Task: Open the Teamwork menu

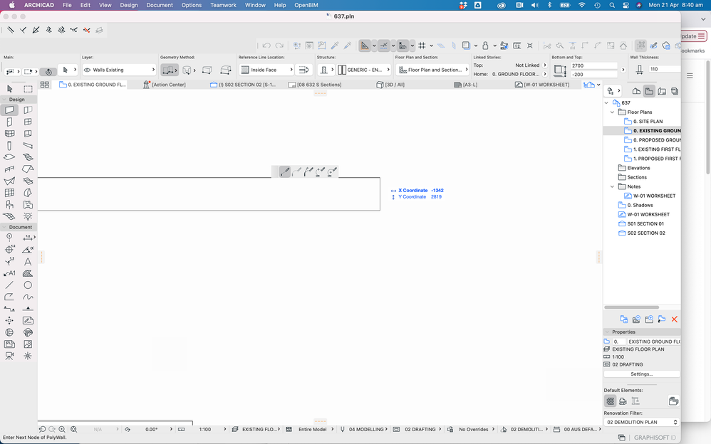Action: click(223, 5)
